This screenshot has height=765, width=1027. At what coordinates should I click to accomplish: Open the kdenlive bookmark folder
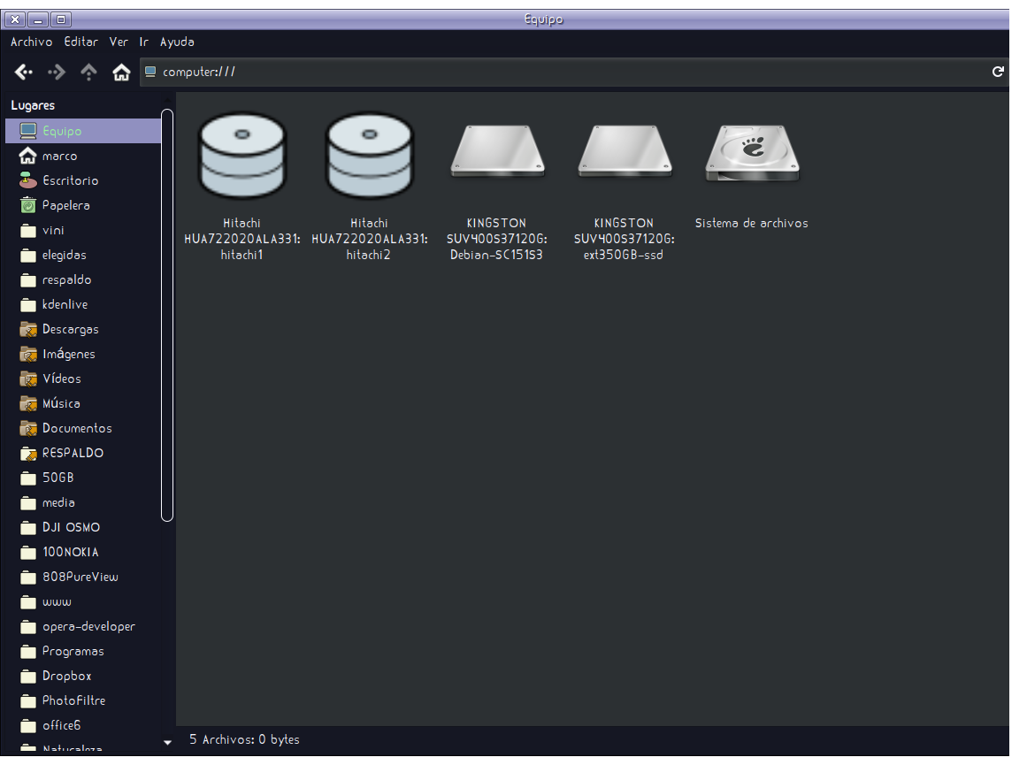tap(83, 304)
